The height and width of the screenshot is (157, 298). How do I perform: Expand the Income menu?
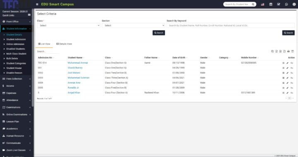(x=16, y=86)
